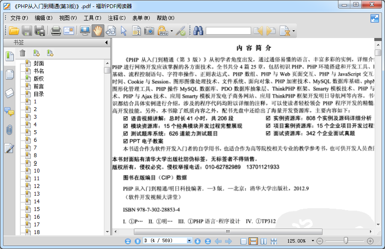The width and height of the screenshot is (385, 249).
Task: Open the 工具(T) menu
Action: (92, 18)
